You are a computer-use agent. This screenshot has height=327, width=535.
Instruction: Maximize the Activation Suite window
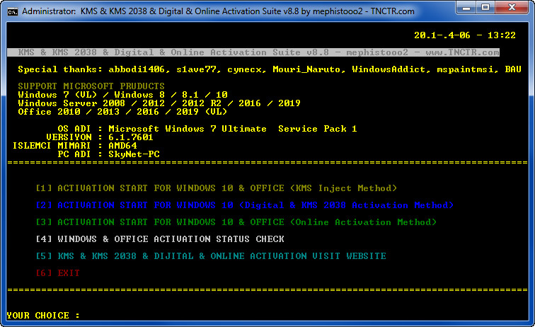(485, 8)
